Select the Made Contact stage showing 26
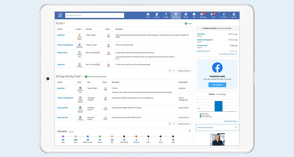Viewport: 294px width, 157px height. (88, 140)
